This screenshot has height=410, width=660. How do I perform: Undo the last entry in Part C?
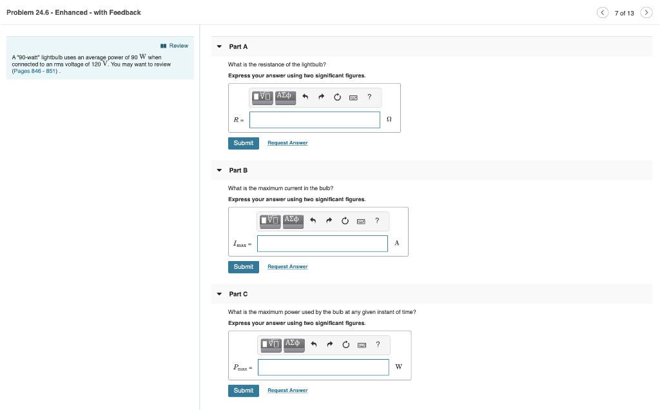(x=314, y=345)
